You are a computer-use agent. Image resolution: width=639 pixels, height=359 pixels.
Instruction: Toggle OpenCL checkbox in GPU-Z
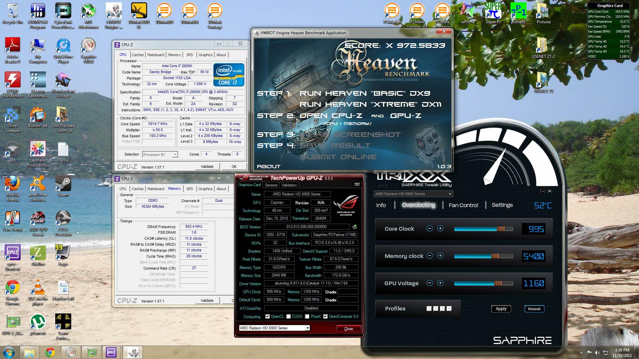(267, 316)
